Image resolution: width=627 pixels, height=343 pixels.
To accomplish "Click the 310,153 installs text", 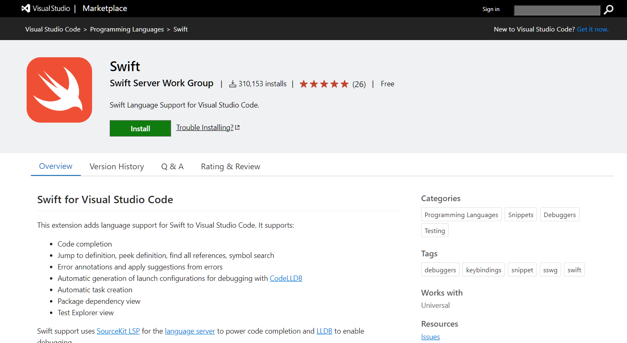I will pyautogui.click(x=262, y=84).
